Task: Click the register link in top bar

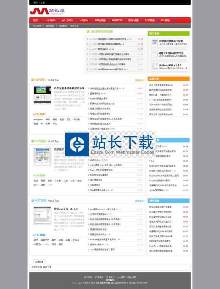Action: (43, 3)
